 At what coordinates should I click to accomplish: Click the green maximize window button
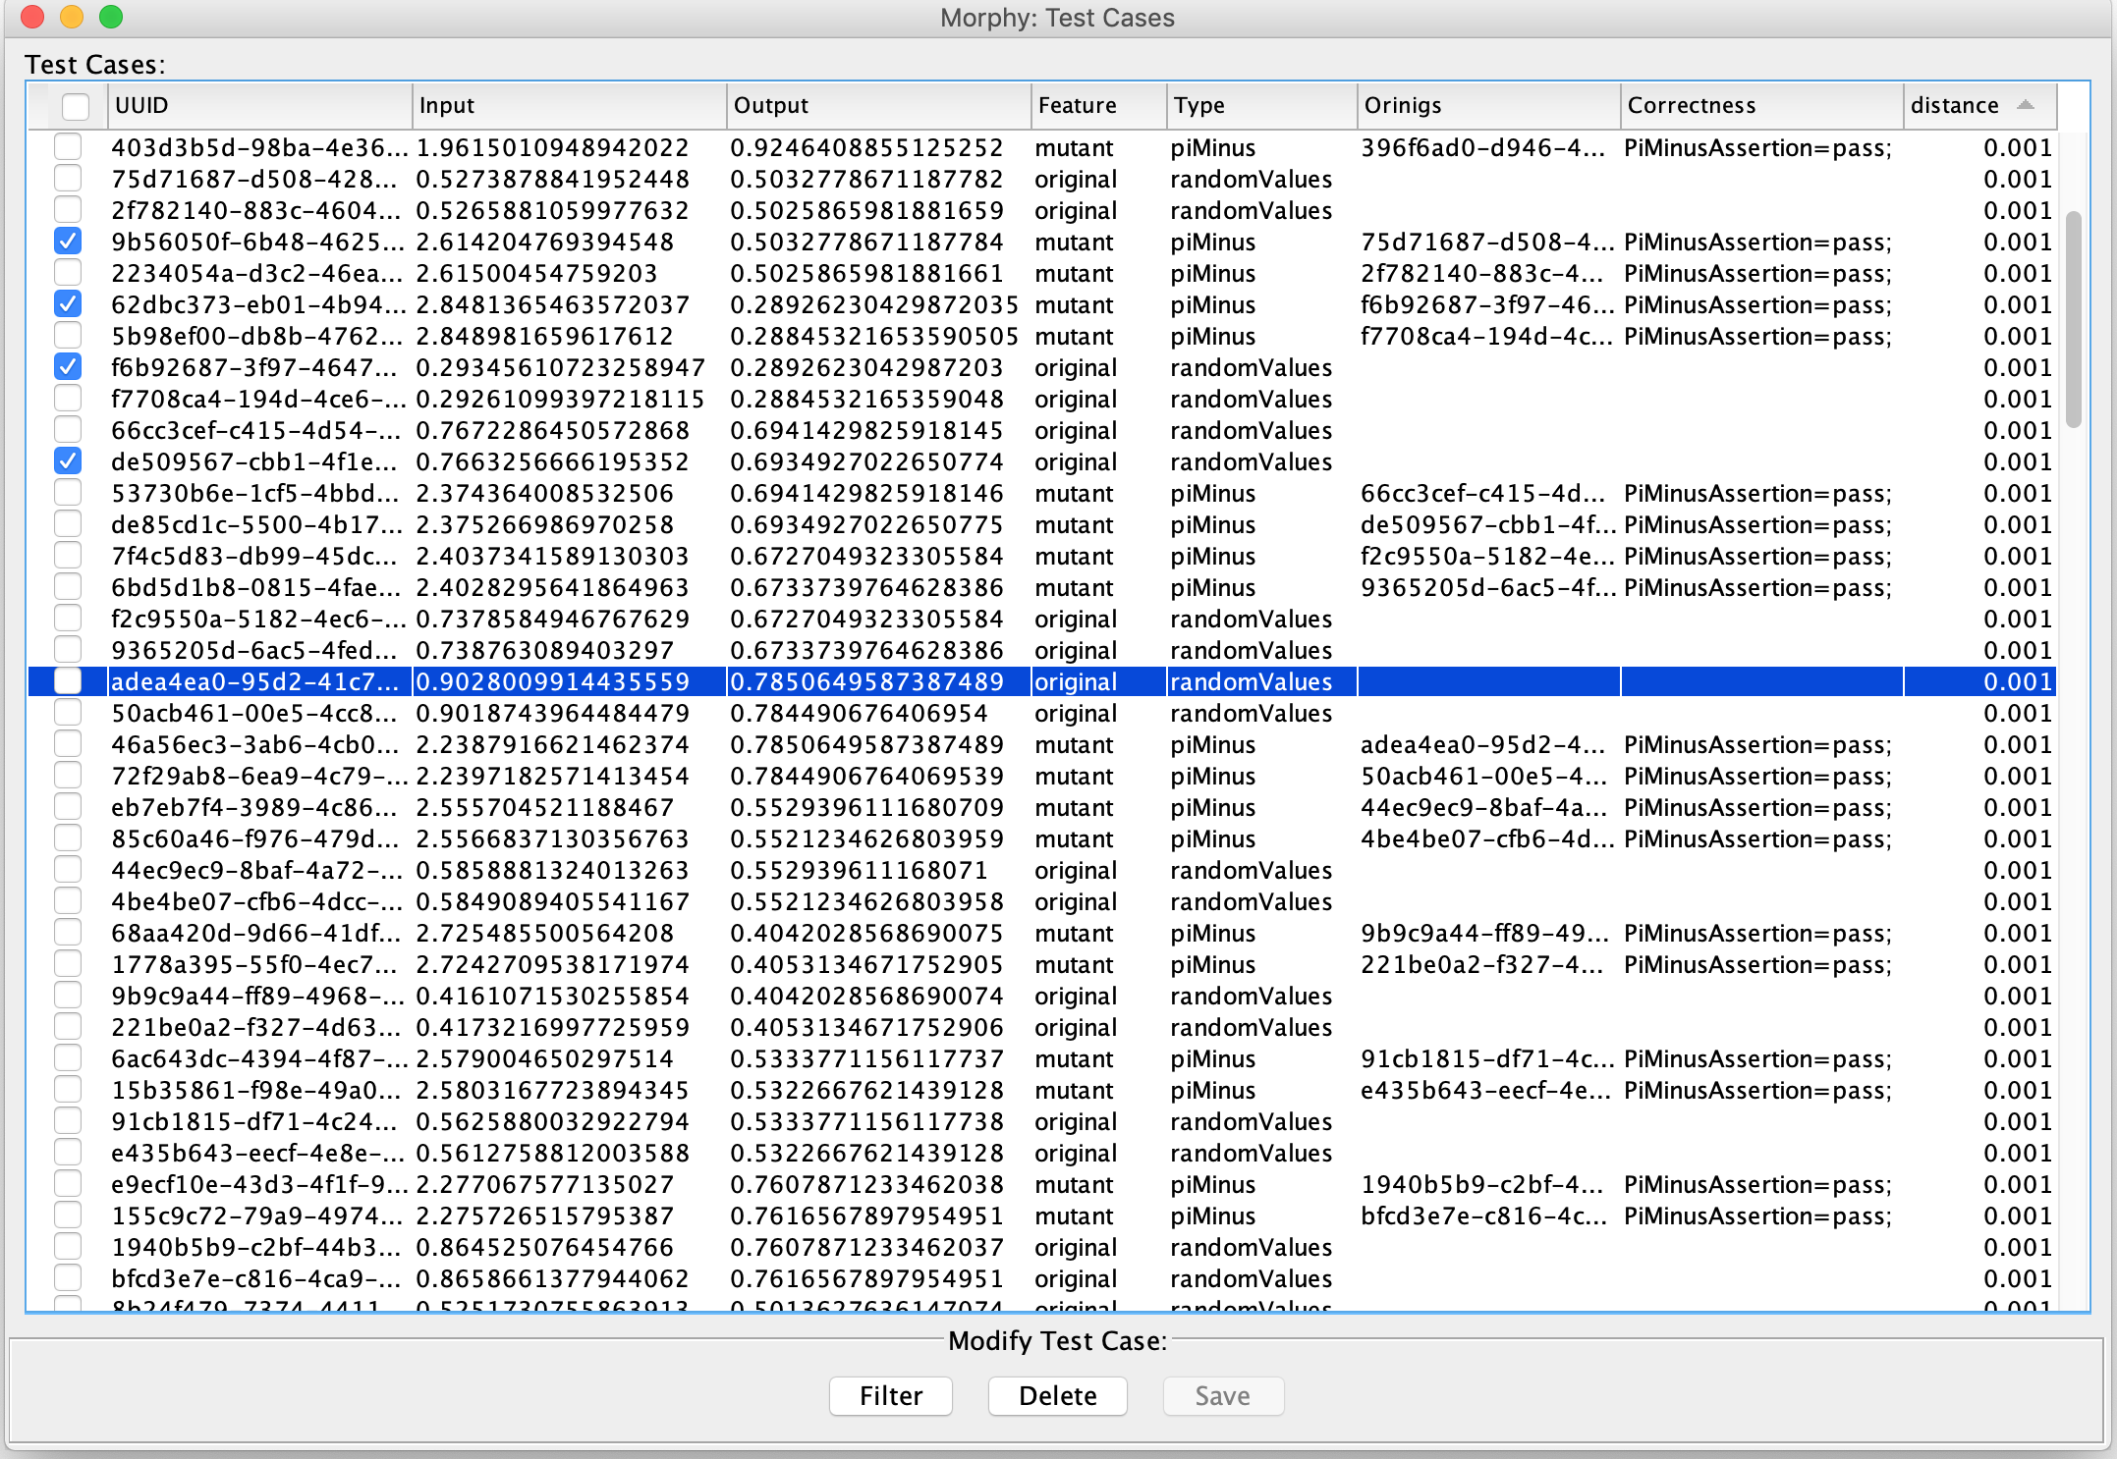(x=111, y=17)
